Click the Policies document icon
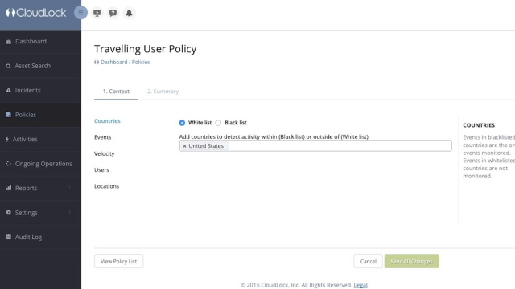The height and width of the screenshot is (289, 515). click(x=9, y=114)
